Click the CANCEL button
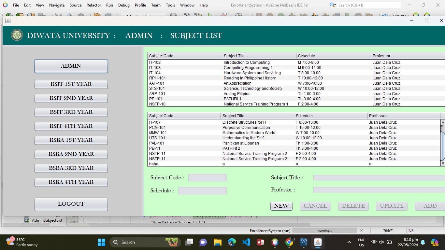Viewport: 445px width, 250px height. pyautogui.click(x=315, y=206)
